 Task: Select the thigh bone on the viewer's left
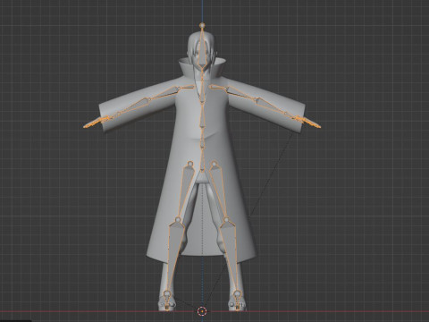click(x=186, y=191)
